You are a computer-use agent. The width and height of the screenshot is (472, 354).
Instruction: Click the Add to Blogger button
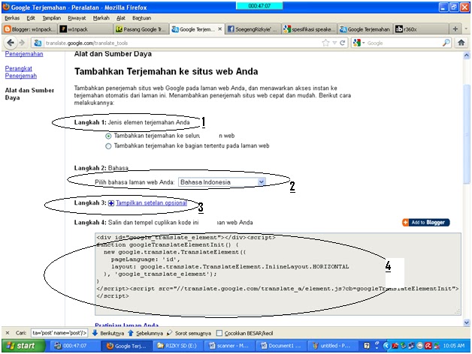425,223
